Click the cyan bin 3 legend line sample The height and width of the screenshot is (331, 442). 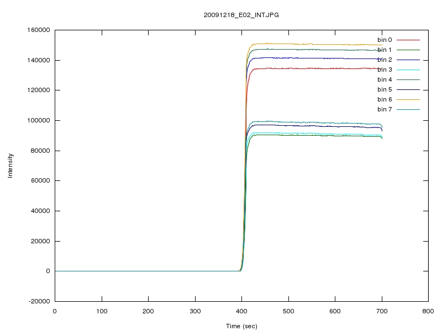pyautogui.click(x=408, y=70)
